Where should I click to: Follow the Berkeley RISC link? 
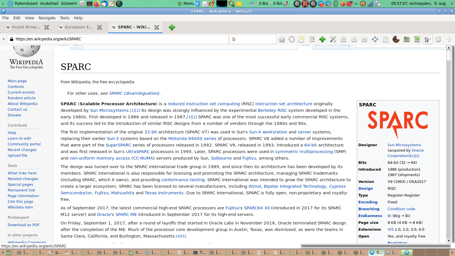(272, 110)
